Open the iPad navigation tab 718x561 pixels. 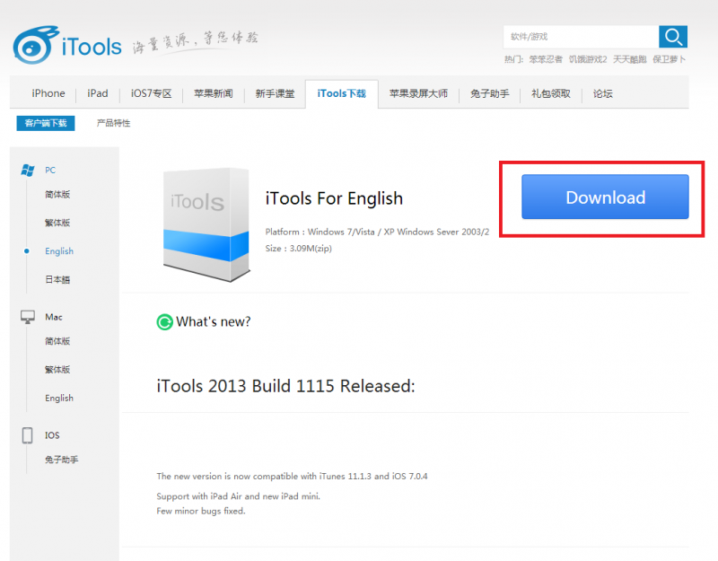pyautogui.click(x=98, y=93)
